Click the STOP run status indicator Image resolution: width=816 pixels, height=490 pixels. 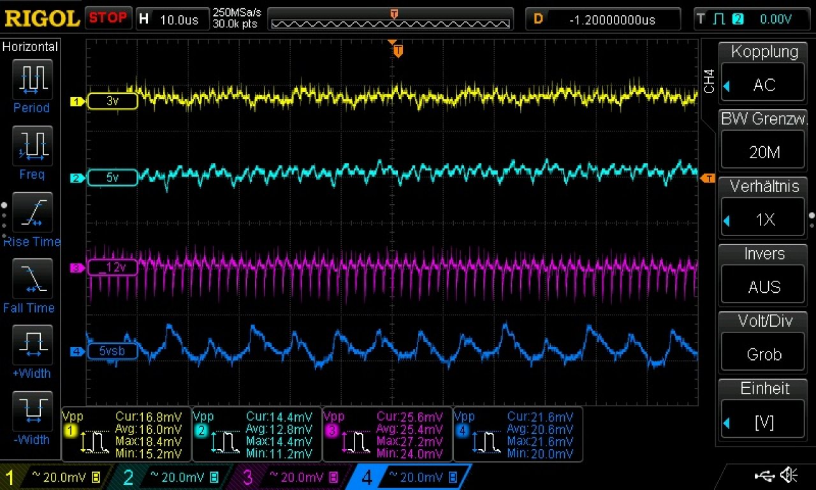point(108,18)
